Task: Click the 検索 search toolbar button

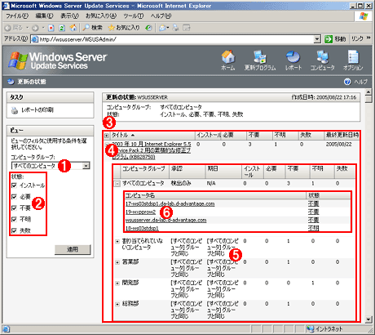Action: tap(93, 28)
